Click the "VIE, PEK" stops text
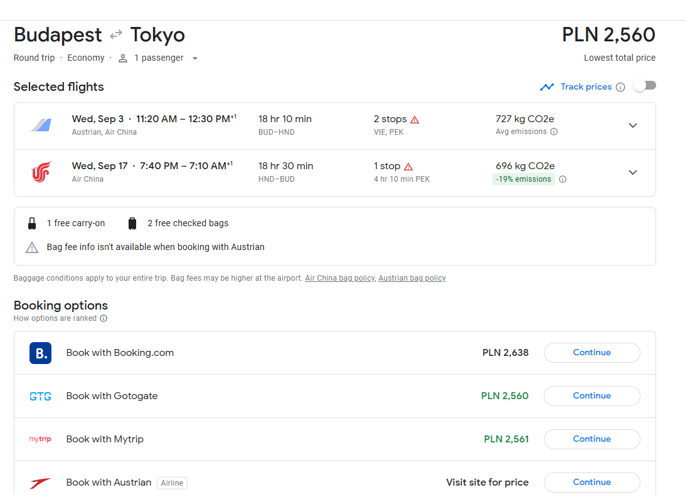Viewport: 685px width, 495px height. [x=389, y=132]
